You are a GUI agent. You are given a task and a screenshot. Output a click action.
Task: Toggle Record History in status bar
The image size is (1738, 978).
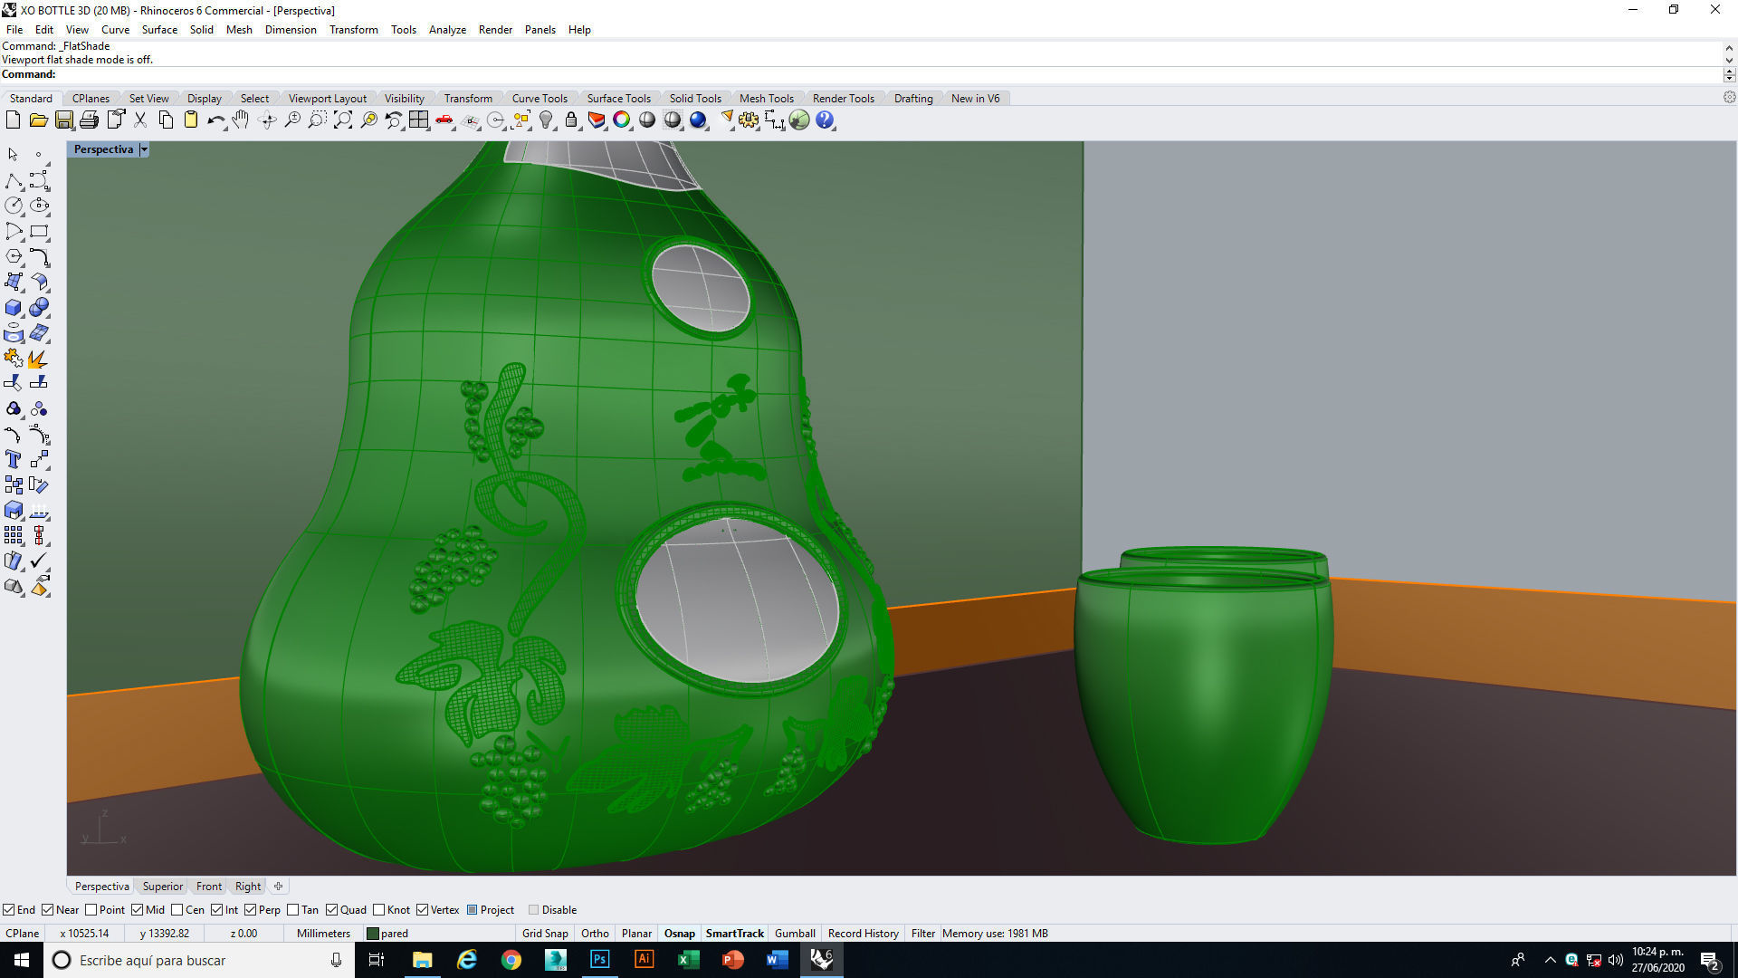coord(863,934)
